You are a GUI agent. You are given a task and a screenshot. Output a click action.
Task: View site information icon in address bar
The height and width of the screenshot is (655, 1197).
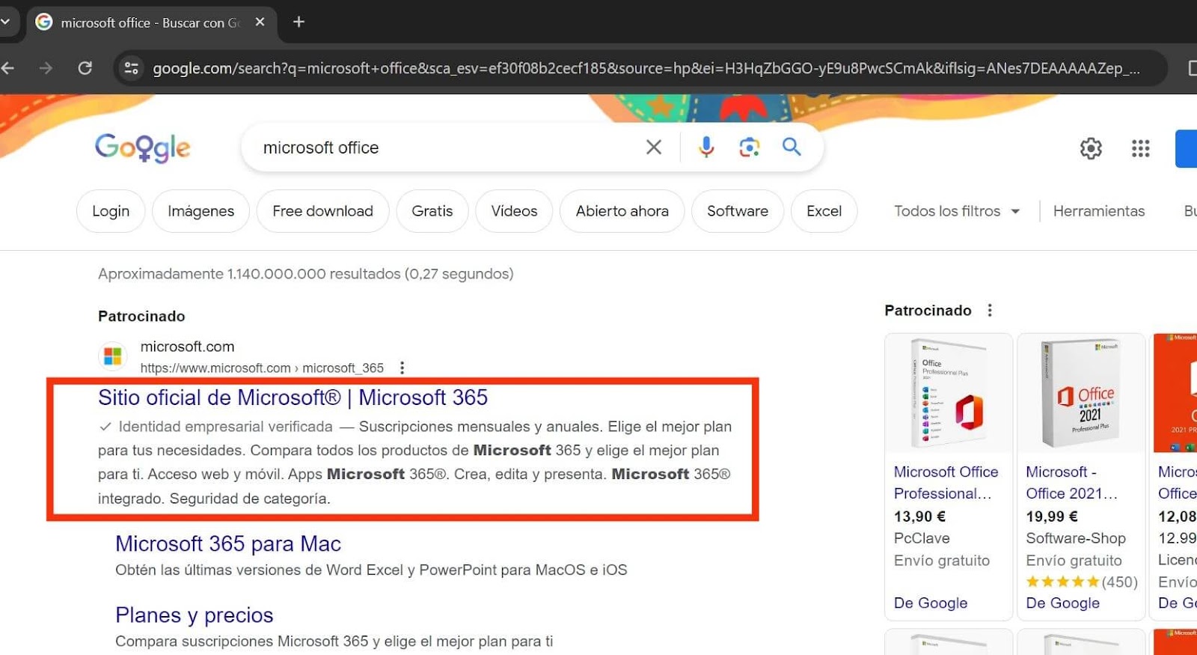132,68
